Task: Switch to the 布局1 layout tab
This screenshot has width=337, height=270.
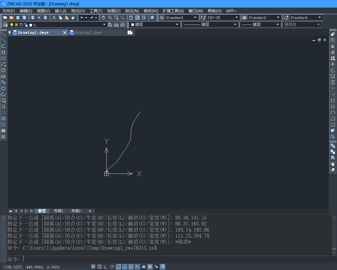Action: (x=59, y=211)
